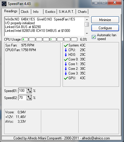Switch to the Exotics tab
The height and width of the screenshot is (142, 124).
click(50, 12)
